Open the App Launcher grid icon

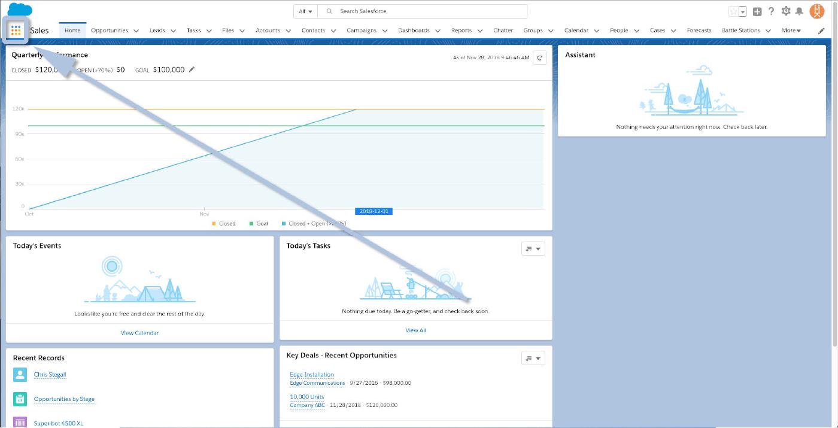(x=16, y=31)
